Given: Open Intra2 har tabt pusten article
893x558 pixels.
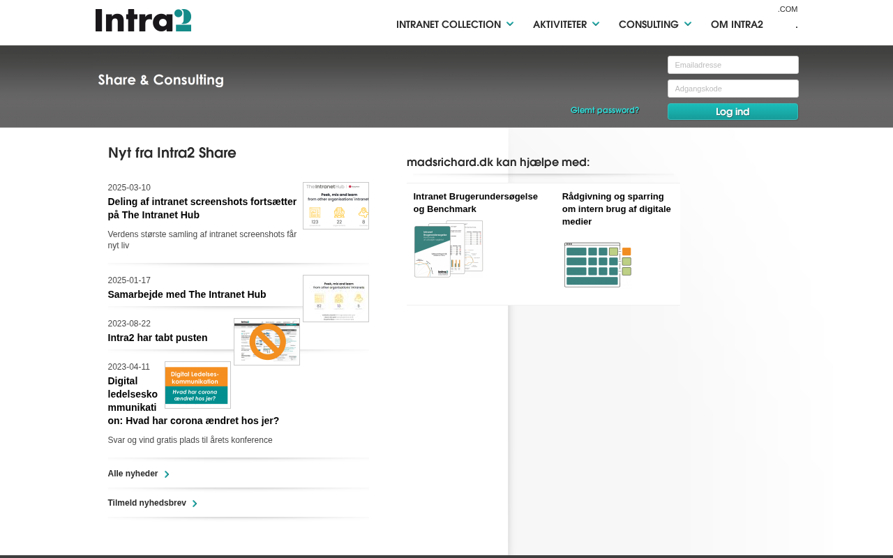Looking at the screenshot, I should click(x=158, y=338).
